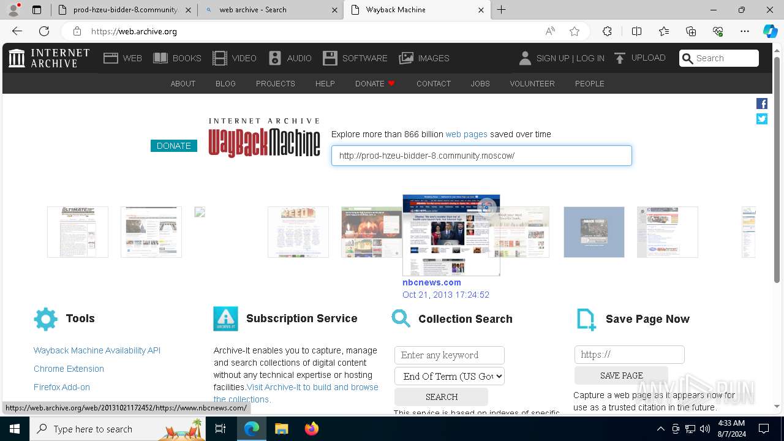Open the BLOG menu item
The image size is (784, 441).
(x=225, y=84)
